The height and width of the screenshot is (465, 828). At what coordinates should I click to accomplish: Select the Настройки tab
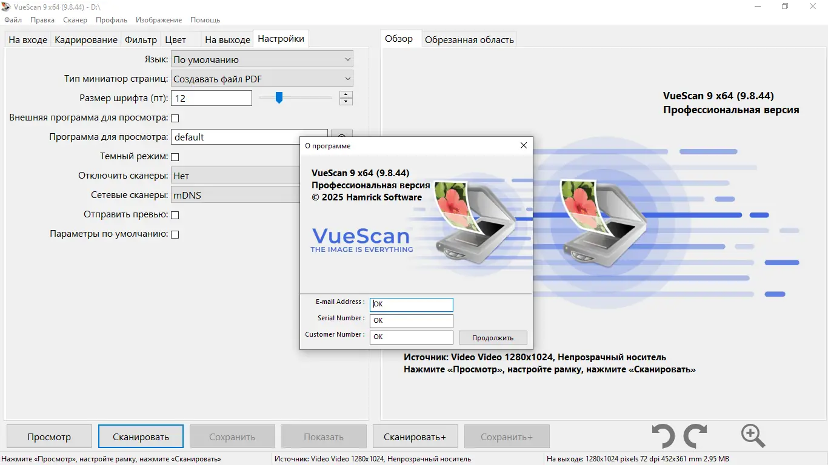pyautogui.click(x=281, y=39)
